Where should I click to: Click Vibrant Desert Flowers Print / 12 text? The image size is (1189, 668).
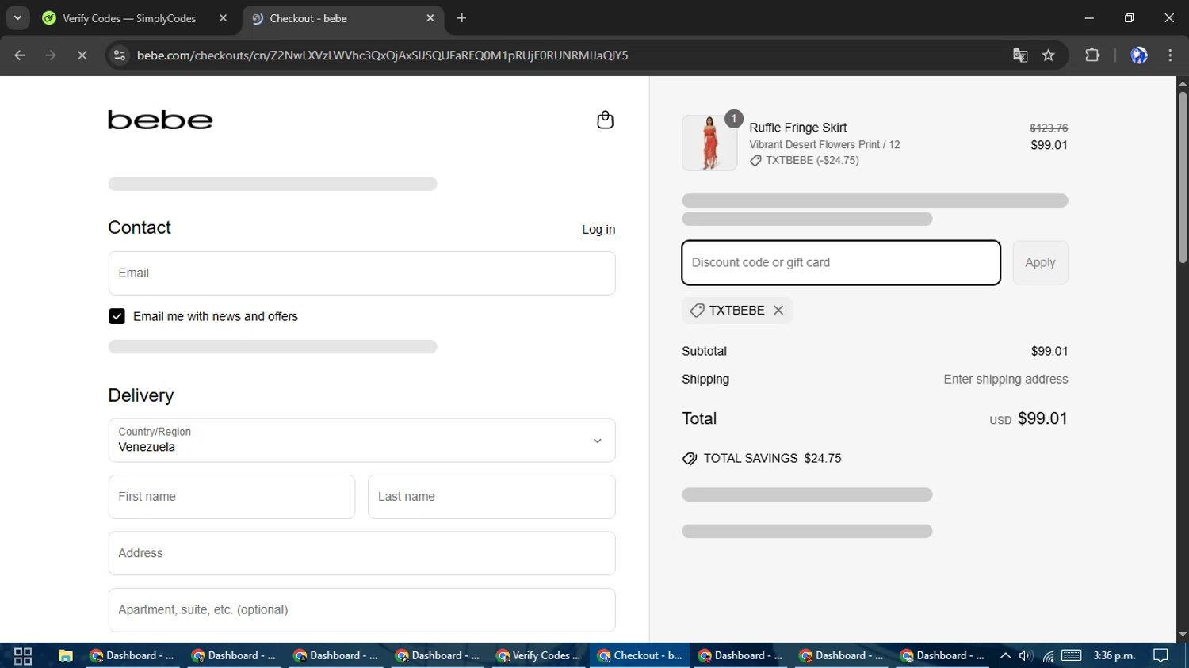pyautogui.click(x=824, y=145)
